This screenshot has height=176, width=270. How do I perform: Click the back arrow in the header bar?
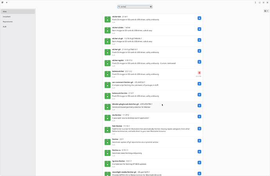tap(7, 2)
